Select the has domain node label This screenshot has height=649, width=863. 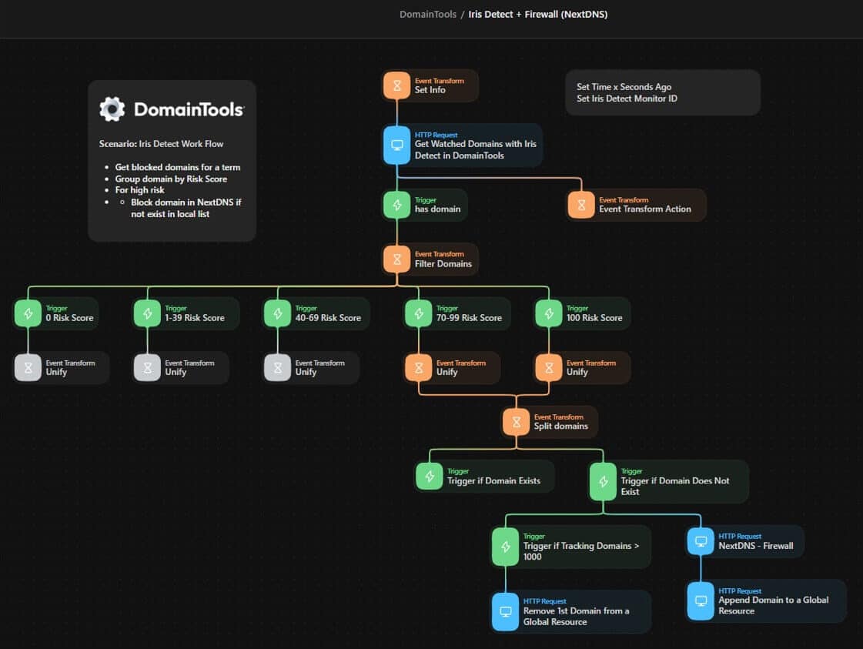(x=437, y=209)
